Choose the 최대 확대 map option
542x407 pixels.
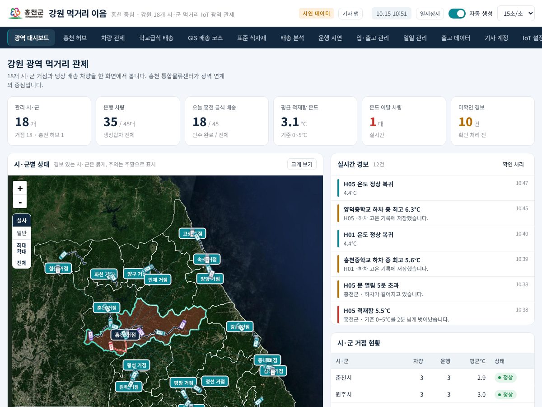(22, 248)
